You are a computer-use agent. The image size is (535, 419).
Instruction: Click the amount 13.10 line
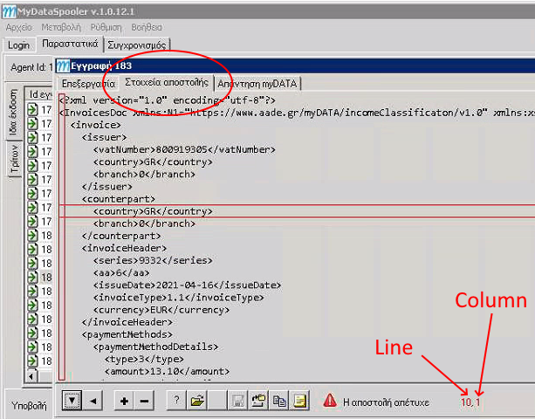click(167, 371)
